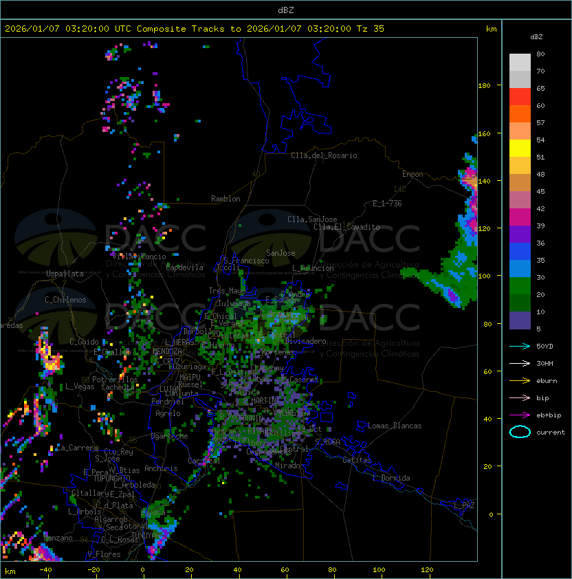Click the L_Dormida map label
Image resolution: width=572 pixels, height=579 pixels.
pos(391,478)
